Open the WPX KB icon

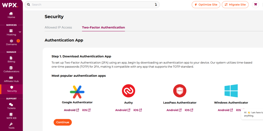click(11, 114)
